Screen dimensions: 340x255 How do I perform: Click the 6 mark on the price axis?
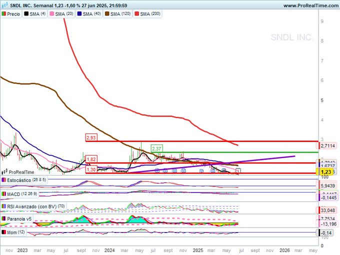pos(322,80)
